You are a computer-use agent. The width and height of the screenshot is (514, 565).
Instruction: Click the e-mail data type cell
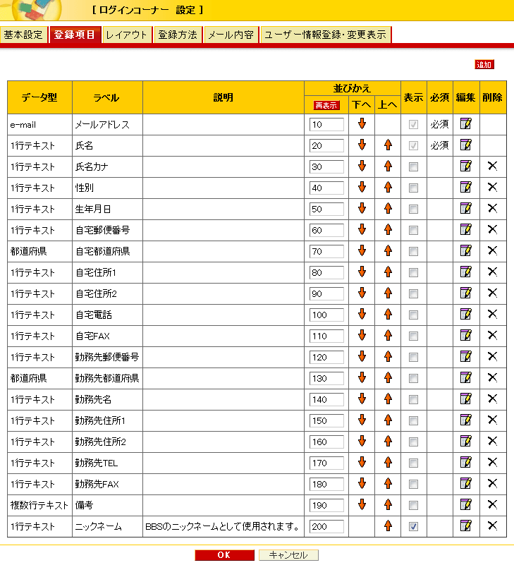coord(39,125)
